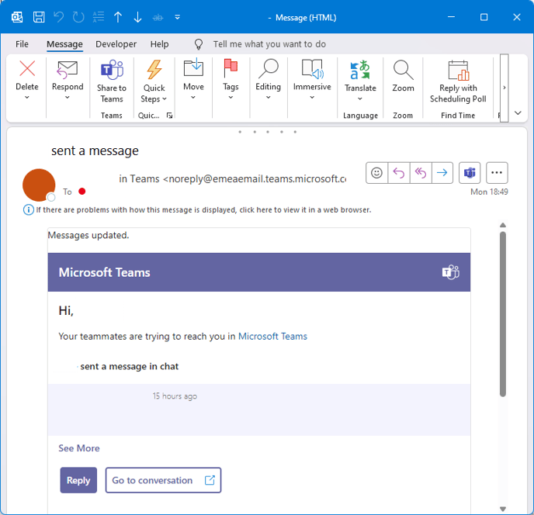The height and width of the screenshot is (515, 534).
Task: Save the message using the floppy disk icon
Action: (39, 17)
